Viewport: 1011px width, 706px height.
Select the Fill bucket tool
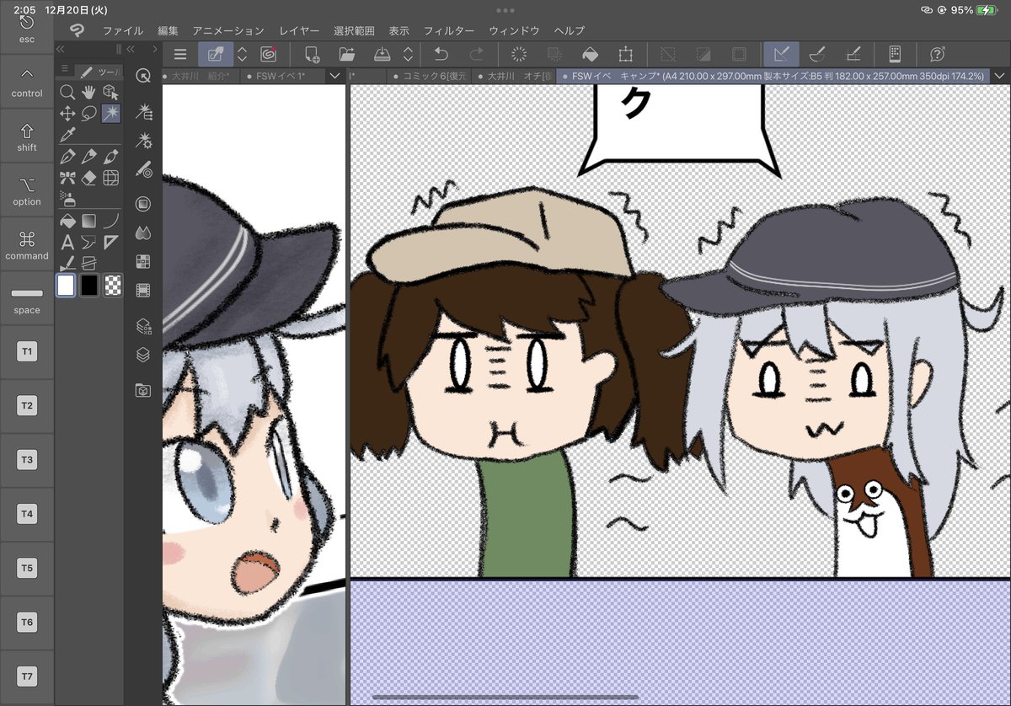pos(67,222)
